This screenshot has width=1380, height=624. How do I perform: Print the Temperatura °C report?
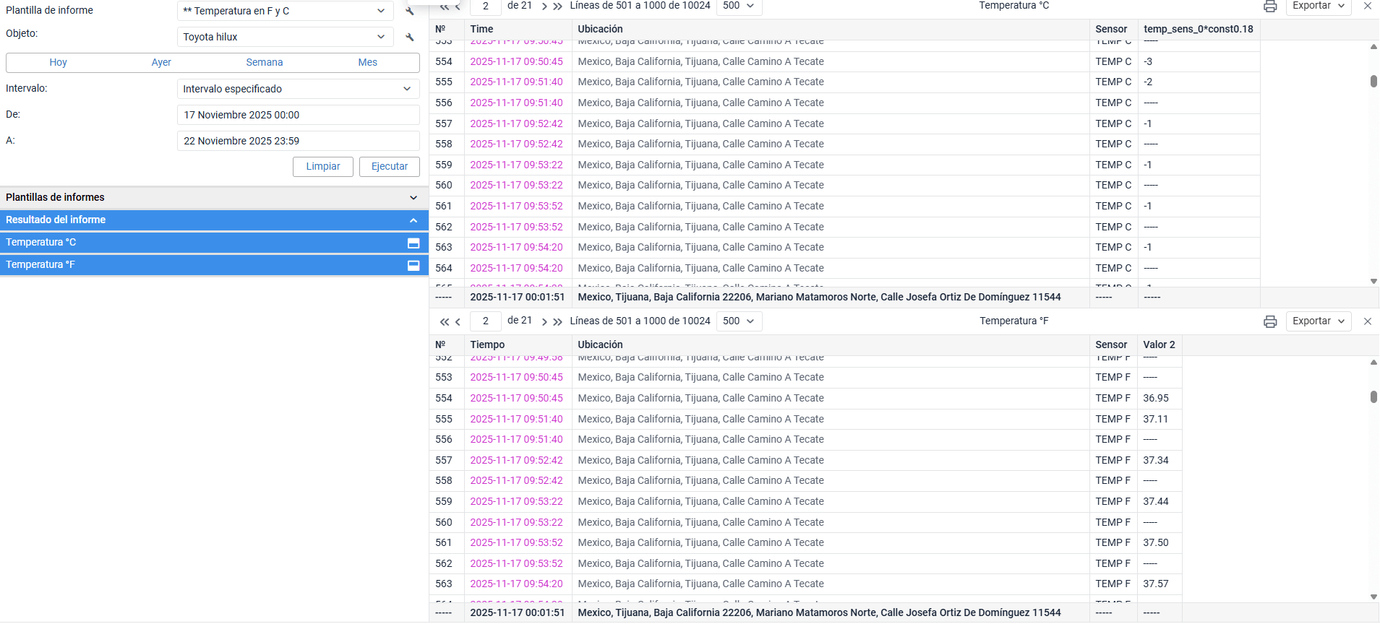[x=1269, y=6]
